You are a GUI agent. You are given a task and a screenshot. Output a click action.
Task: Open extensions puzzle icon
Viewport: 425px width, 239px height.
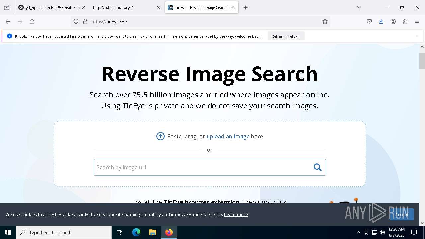(405, 22)
